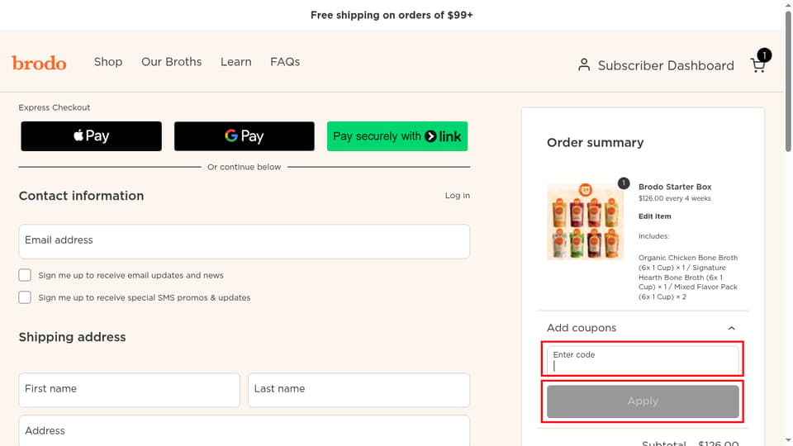Focus the Email address field

coord(245,241)
